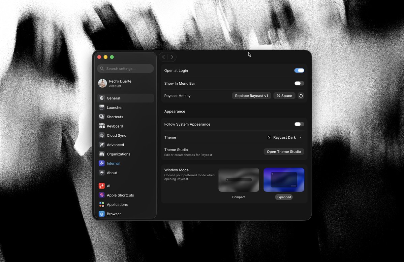Click the Organizations icon in sidebar
Screen dimensions: 404x262
(x=102, y=154)
